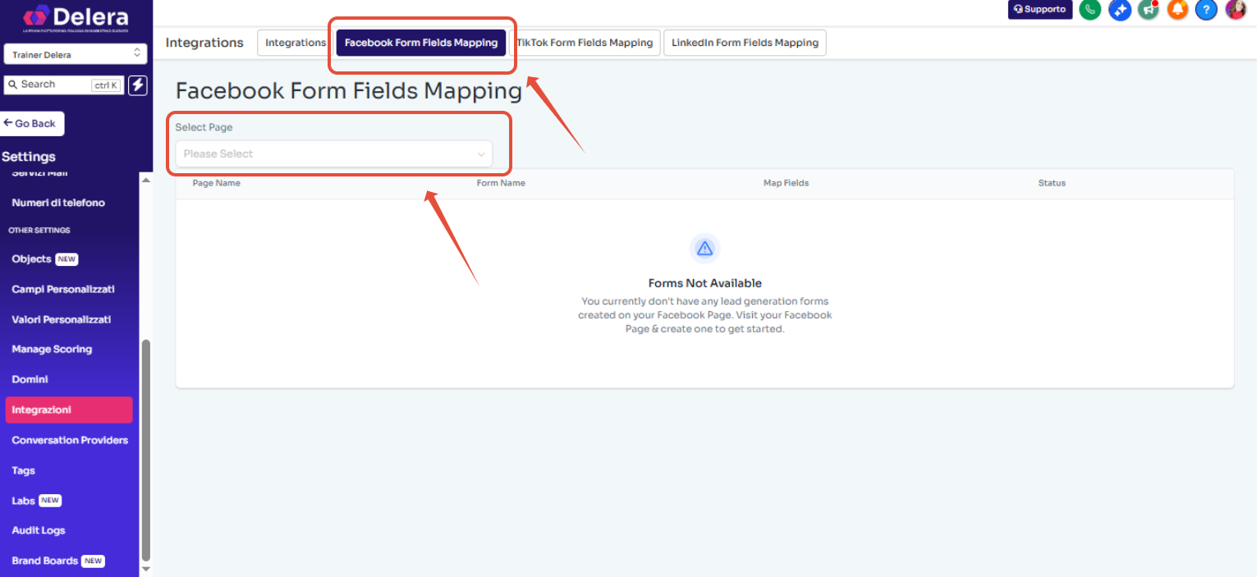Open the Trainer Delera account switcher

coord(76,54)
